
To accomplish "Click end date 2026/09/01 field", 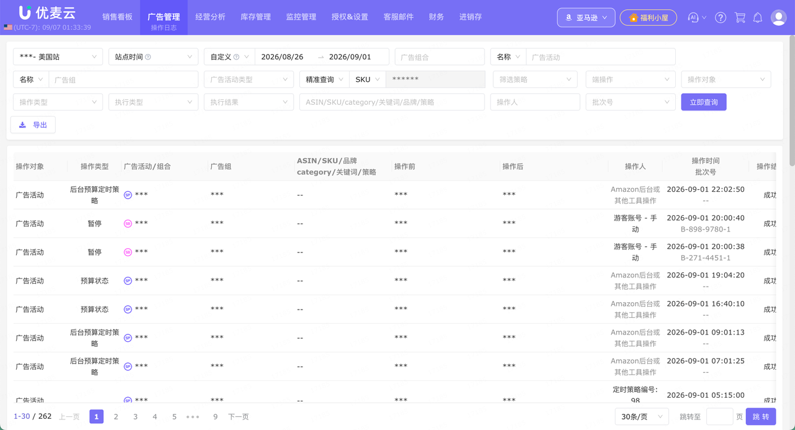I will point(352,57).
